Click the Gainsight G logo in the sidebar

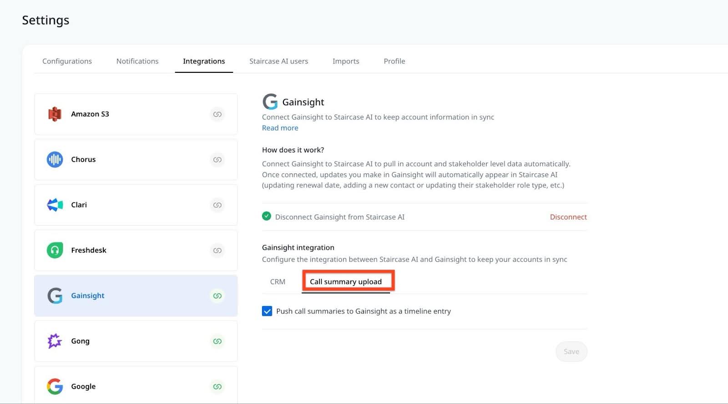55,296
